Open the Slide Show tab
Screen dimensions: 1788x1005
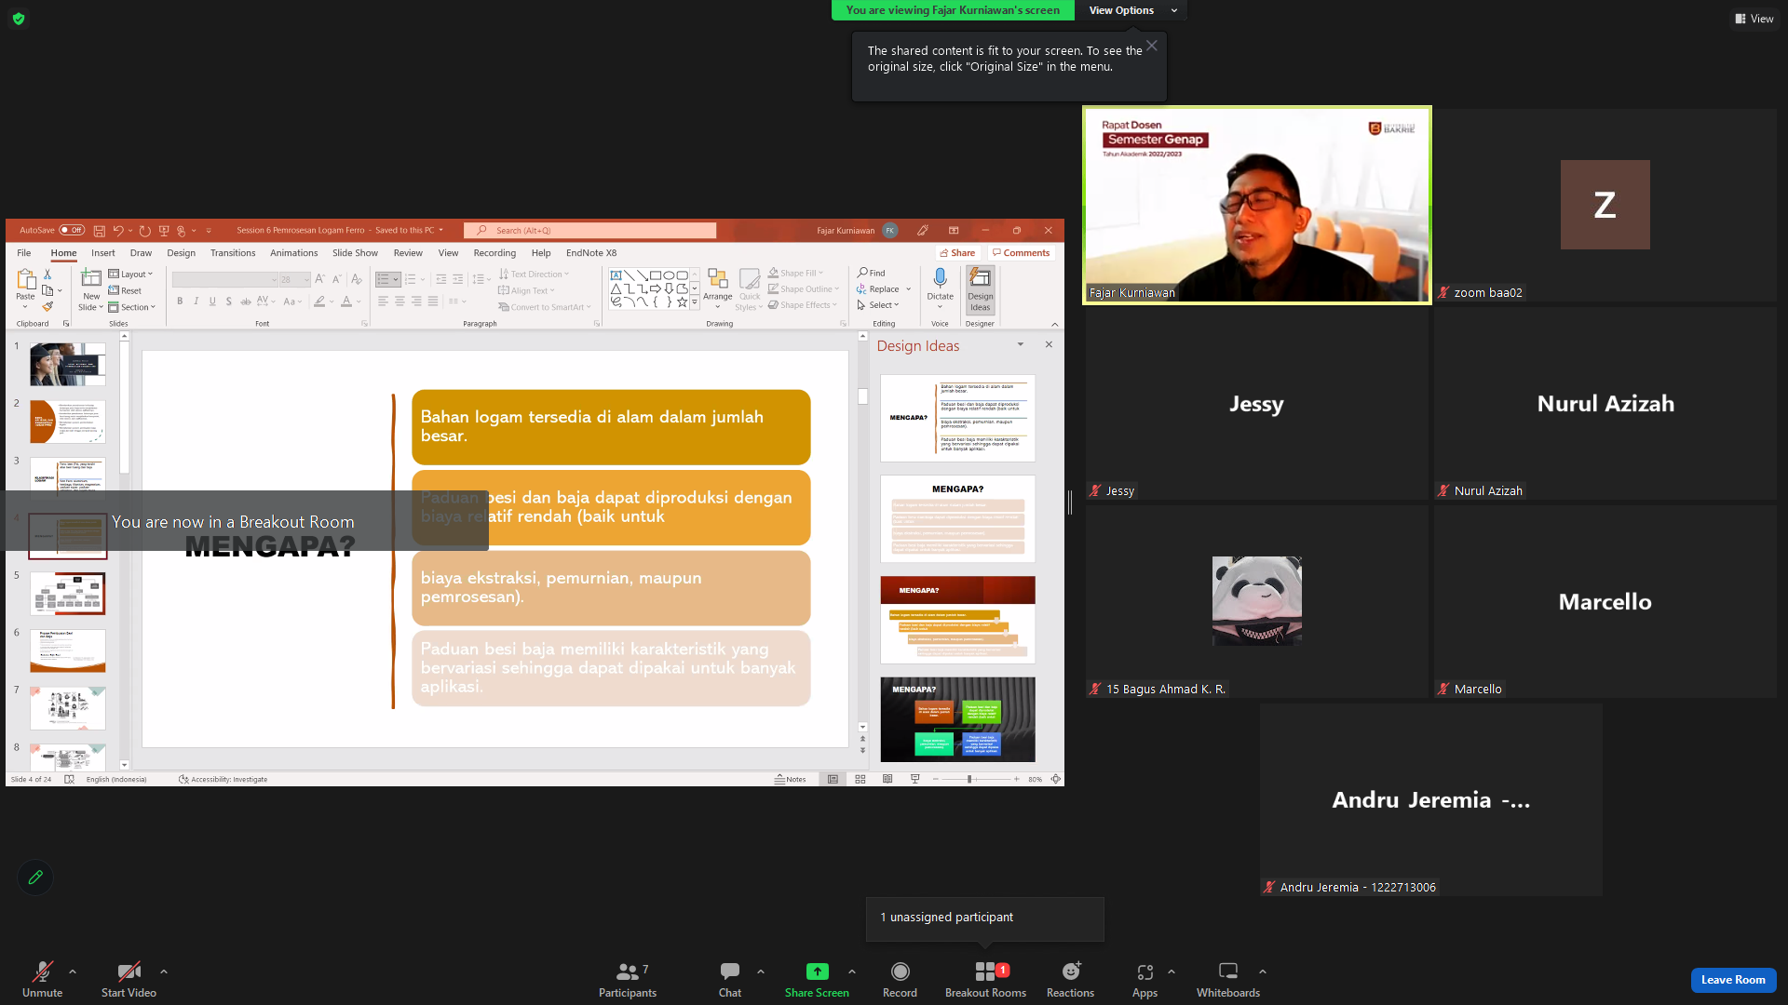(x=355, y=253)
